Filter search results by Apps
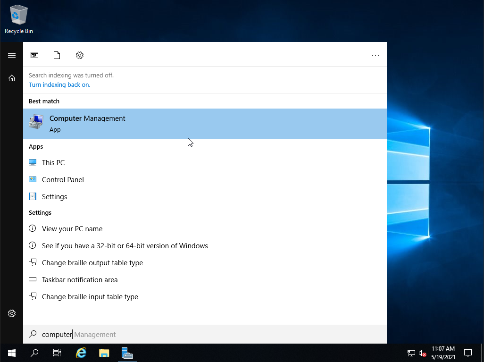 pos(34,55)
